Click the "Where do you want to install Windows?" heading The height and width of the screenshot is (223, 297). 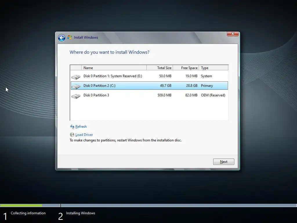[x=109, y=52]
